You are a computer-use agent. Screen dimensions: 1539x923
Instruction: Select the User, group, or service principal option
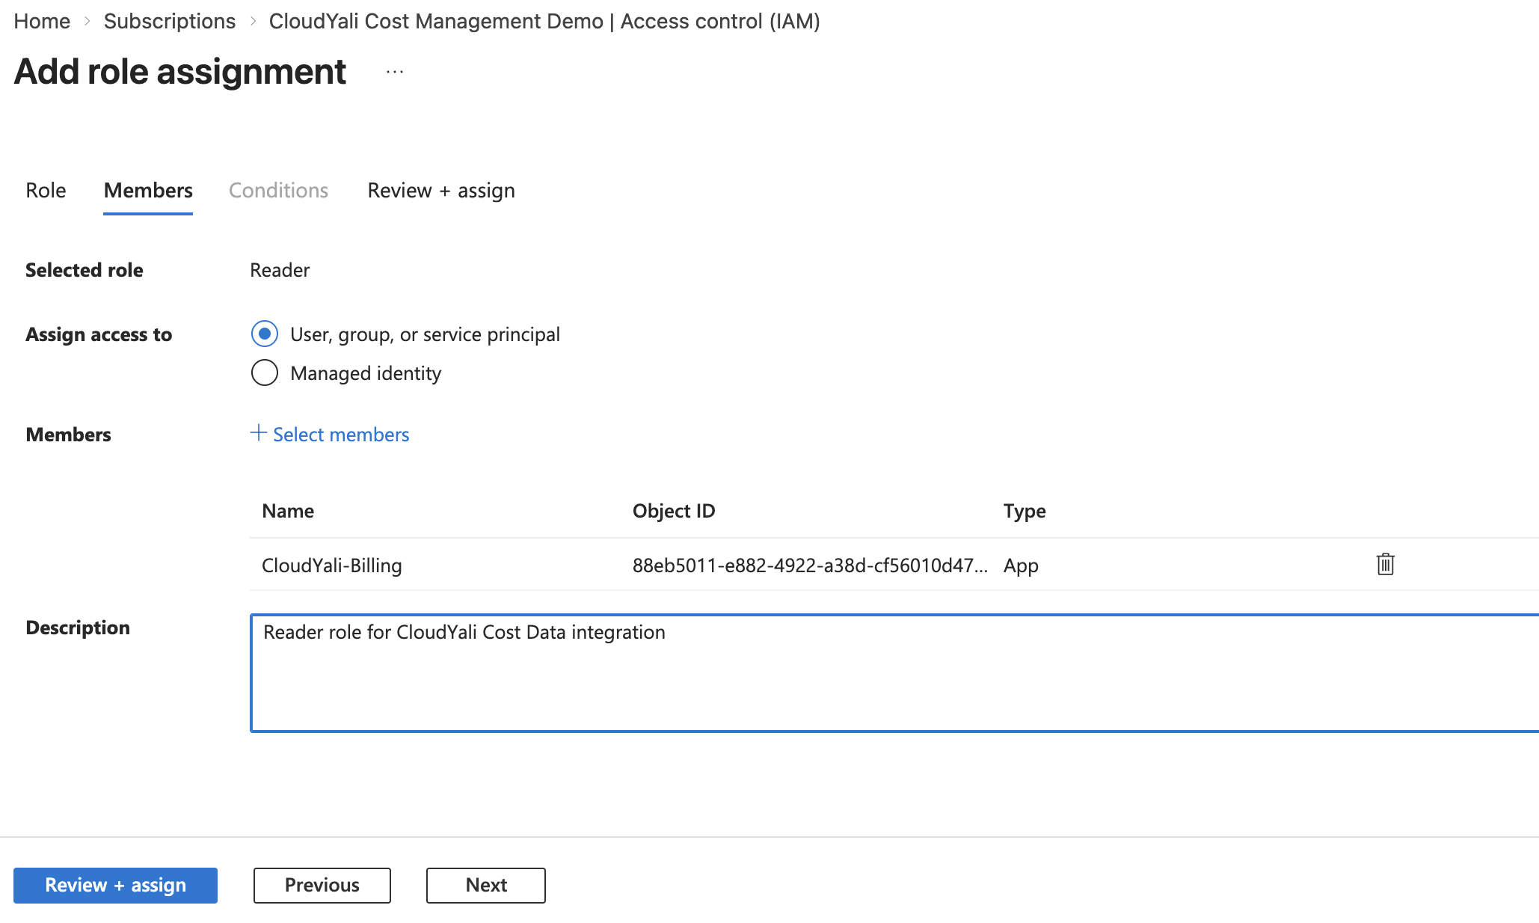point(264,334)
